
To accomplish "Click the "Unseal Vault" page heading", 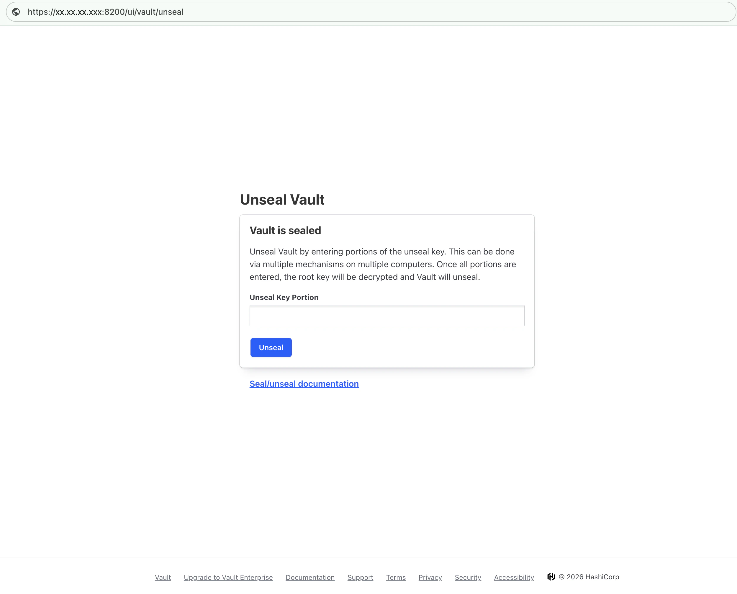I will [282, 200].
